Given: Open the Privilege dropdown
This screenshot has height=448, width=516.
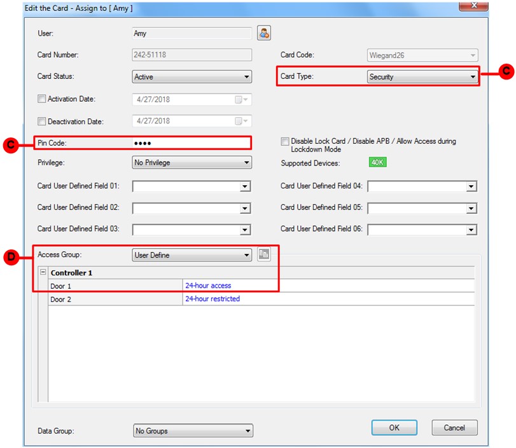Looking at the screenshot, I should (x=192, y=163).
